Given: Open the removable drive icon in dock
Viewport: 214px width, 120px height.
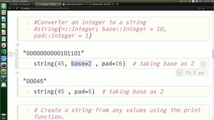Looking at the screenshot, I should [4, 85].
